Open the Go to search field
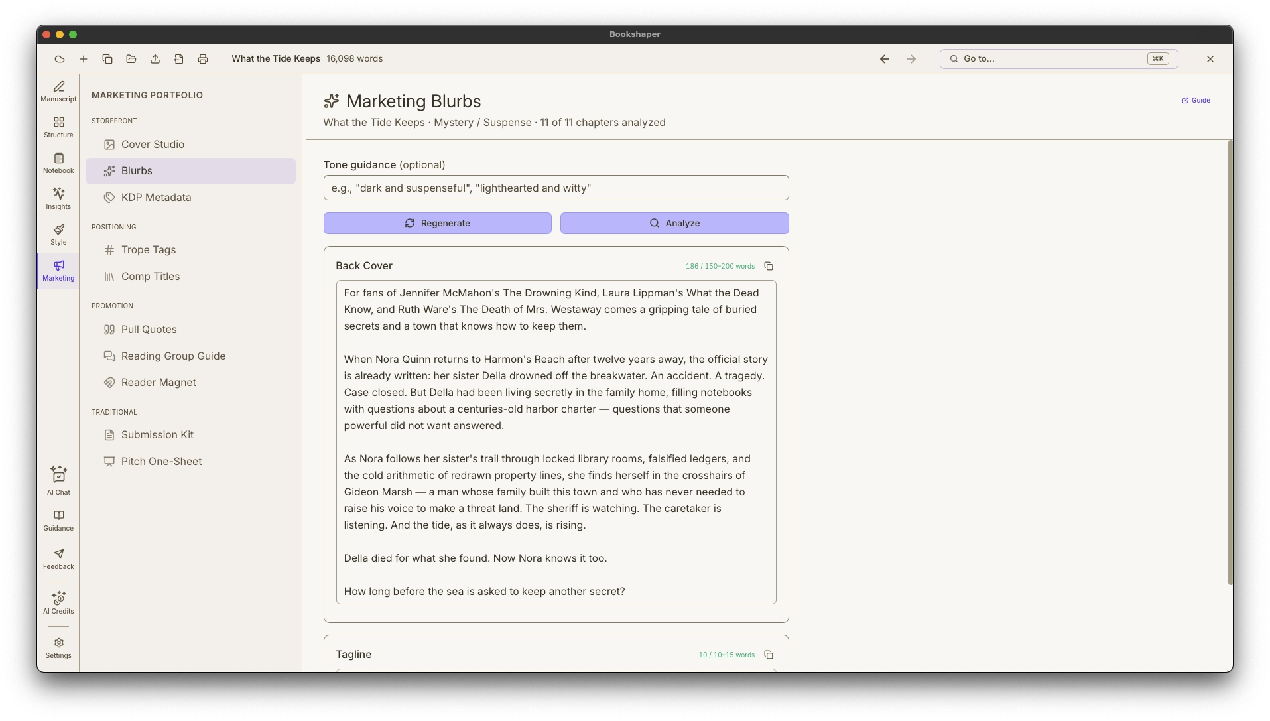Viewport: 1270px width, 721px height. point(1058,59)
